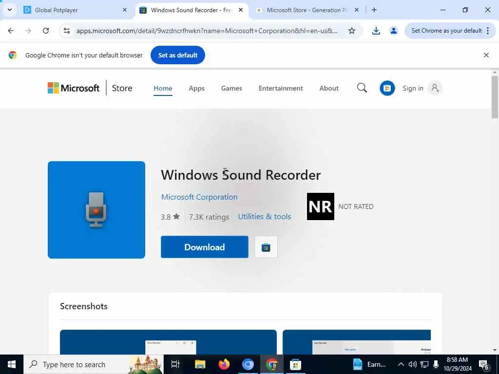
Task: Click the 3.8 star rating
Action: pyautogui.click(x=170, y=217)
